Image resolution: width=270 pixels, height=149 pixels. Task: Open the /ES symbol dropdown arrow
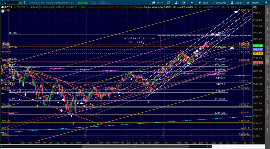(20, 3)
